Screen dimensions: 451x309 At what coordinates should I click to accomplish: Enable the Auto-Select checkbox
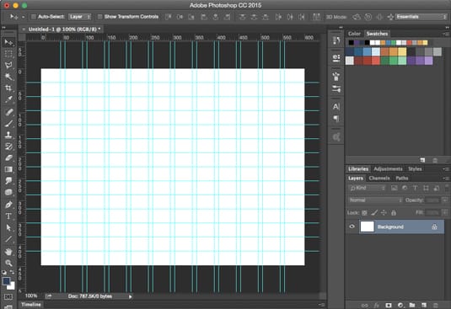pos(34,17)
